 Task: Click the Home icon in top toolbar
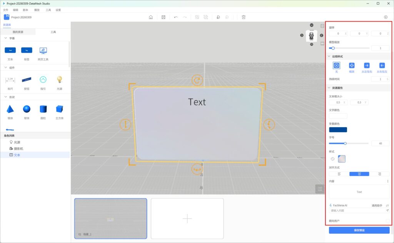tap(151, 17)
